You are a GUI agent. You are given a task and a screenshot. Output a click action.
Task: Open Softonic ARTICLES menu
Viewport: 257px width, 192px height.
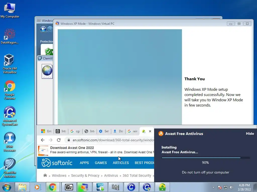coord(121,163)
